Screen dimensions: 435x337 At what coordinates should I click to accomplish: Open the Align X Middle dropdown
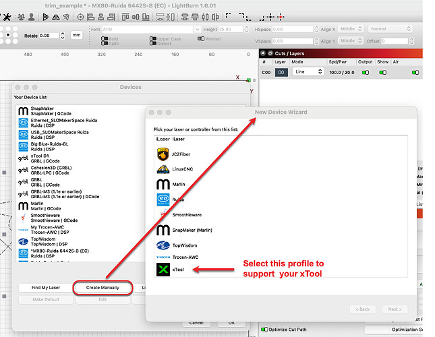pos(351,29)
